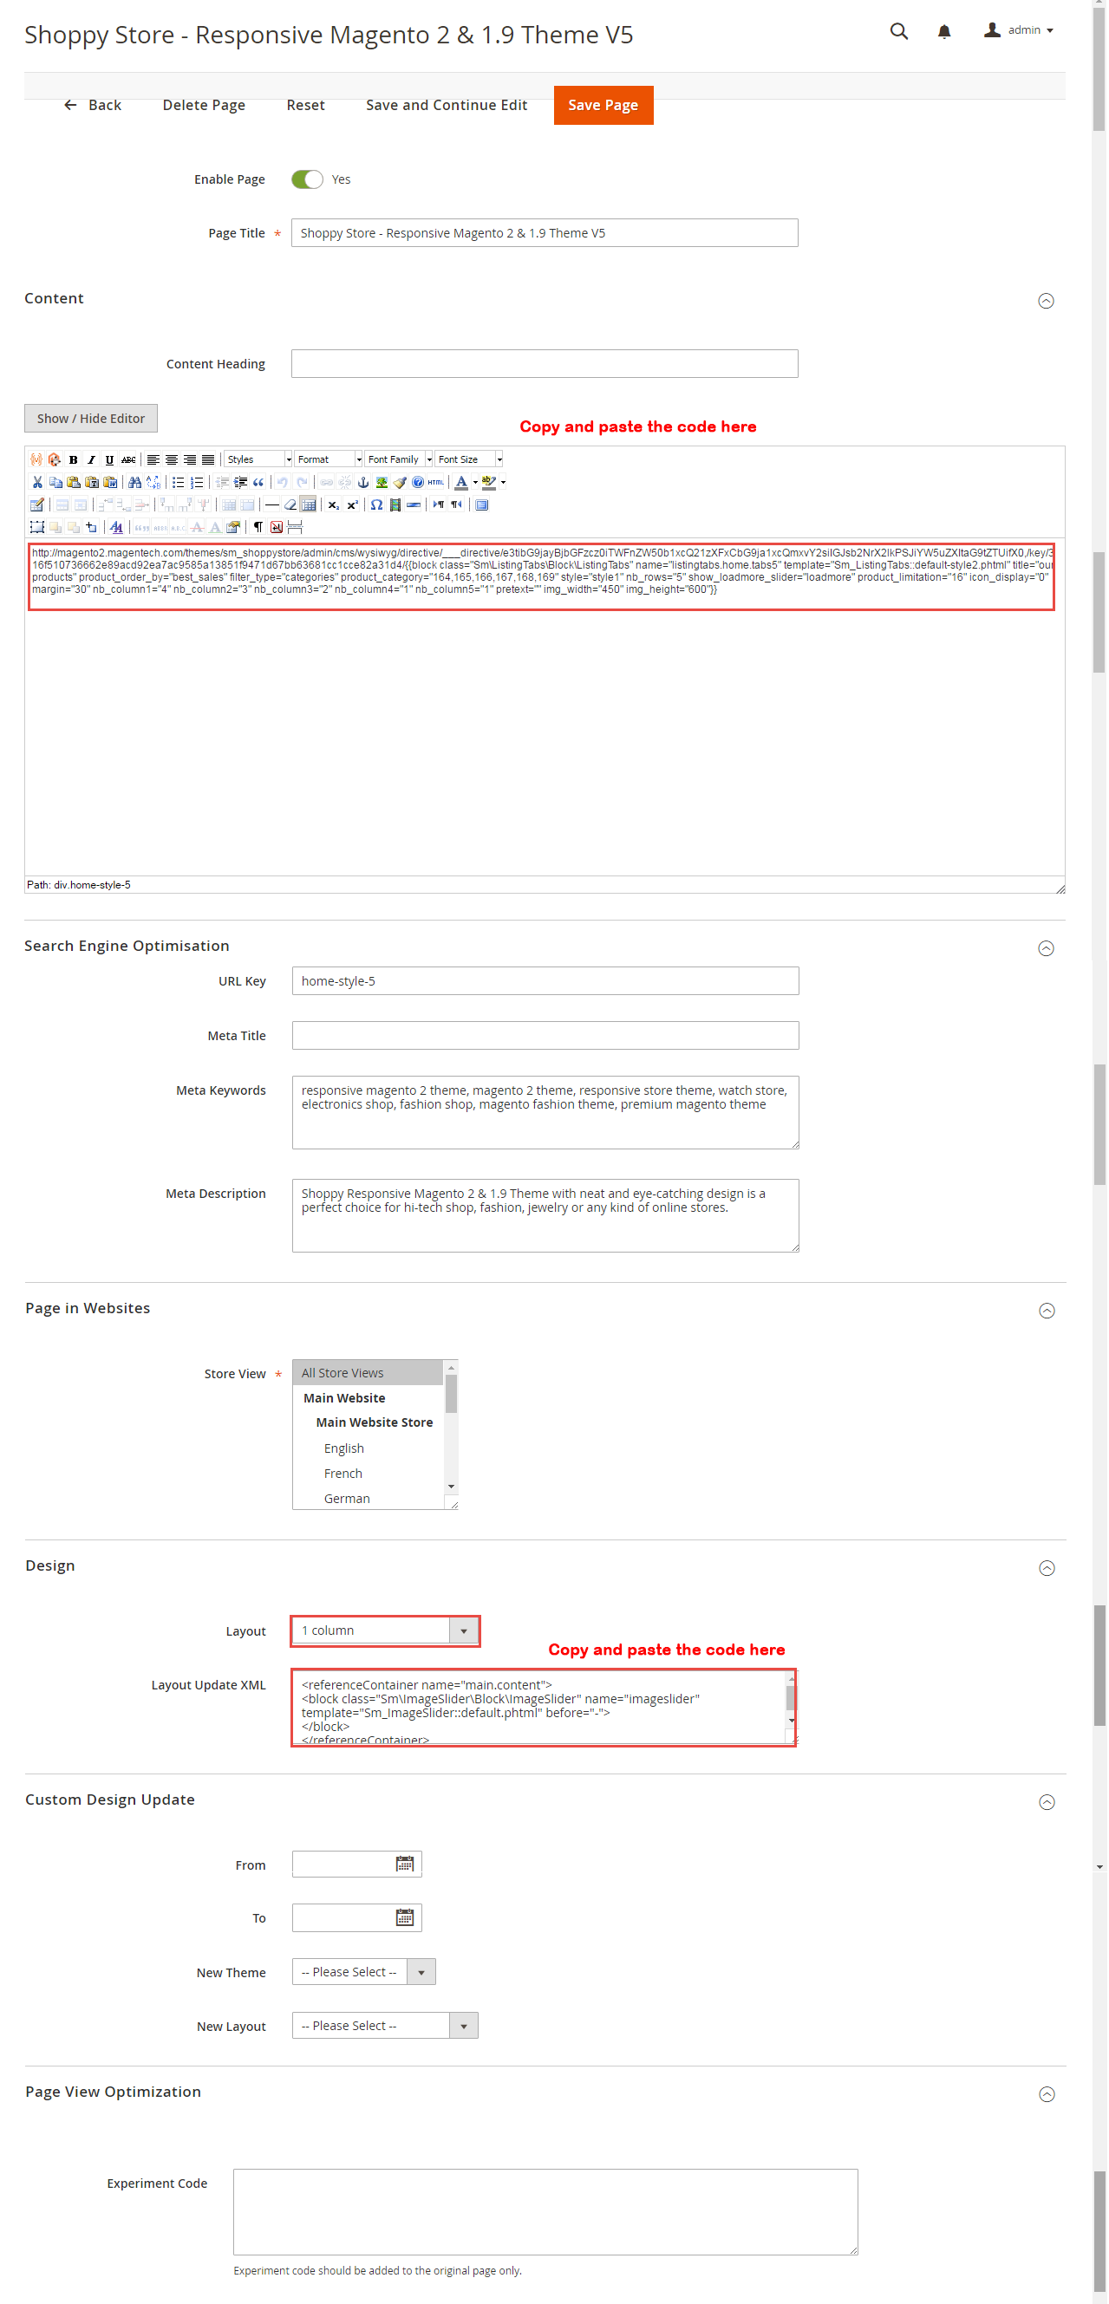Open From date calendar picker
Image resolution: width=1109 pixels, height=2304 pixels.
click(404, 1864)
